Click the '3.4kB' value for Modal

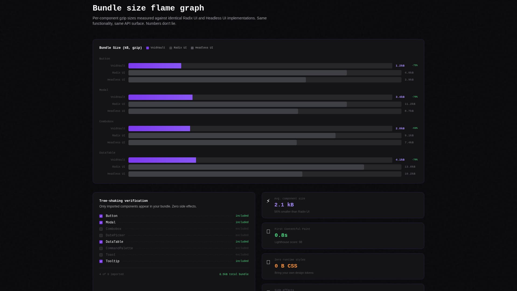pos(400,97)
